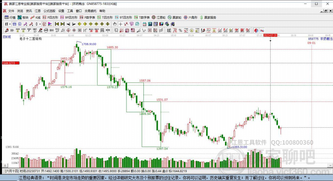Open the 赢家轮 wheel tool
Image resolution: width=333 pixels, height=181 pixels.
175,18
